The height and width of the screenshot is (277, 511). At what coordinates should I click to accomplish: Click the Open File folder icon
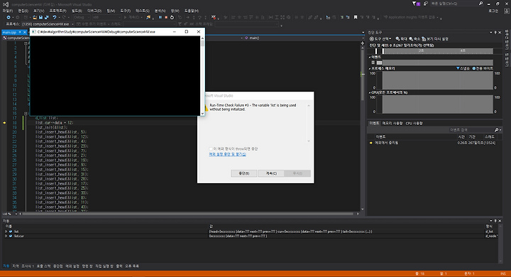click(35, 17)
